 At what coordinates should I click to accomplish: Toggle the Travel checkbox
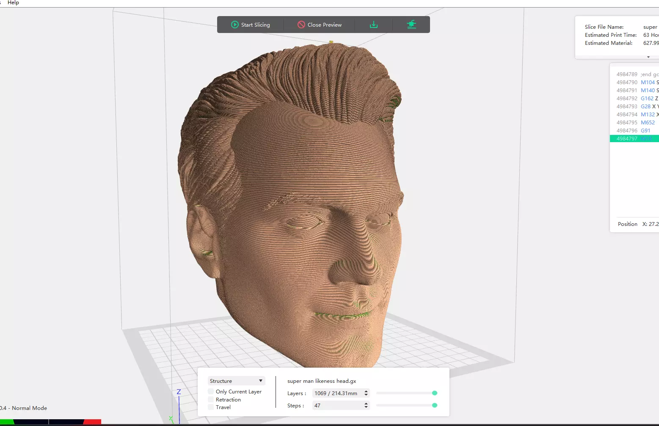[x=211, y=407]
